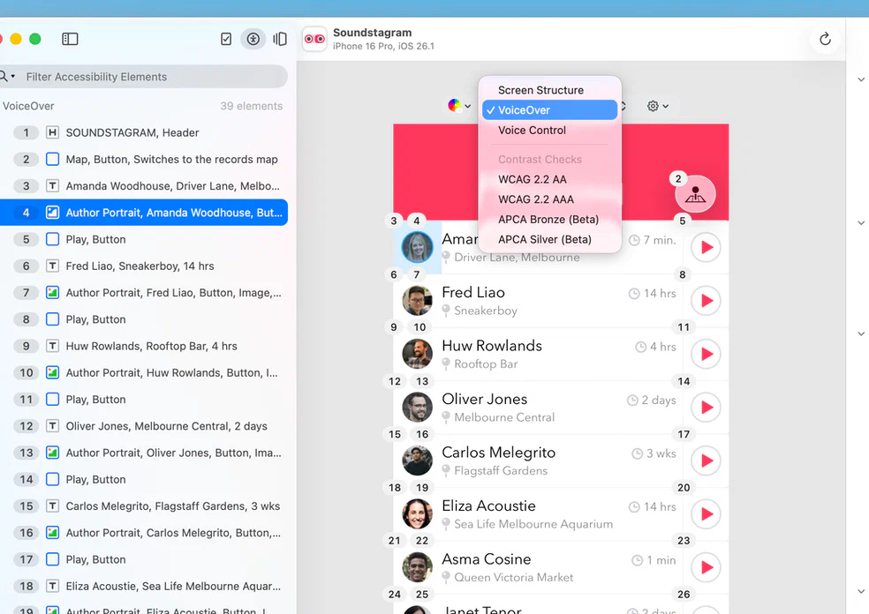This screenshot has height=614, width=869.
Task: Open the color filter dropdown
Action: pos(459,105)
